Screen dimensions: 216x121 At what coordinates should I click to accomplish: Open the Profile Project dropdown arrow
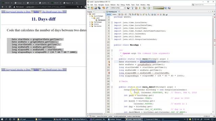(151, 8)
